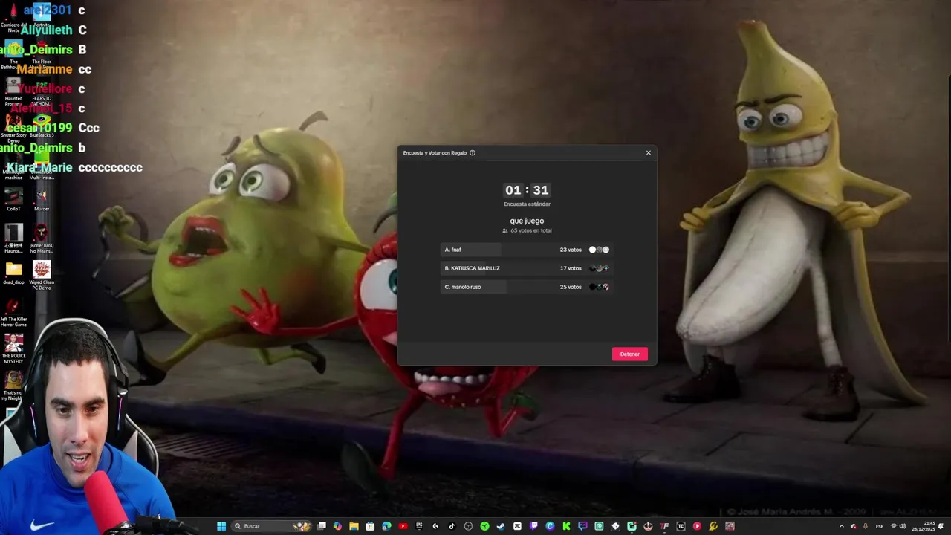Select THE POLICE MYSTERY desktop icon

(x=13, y=348)
